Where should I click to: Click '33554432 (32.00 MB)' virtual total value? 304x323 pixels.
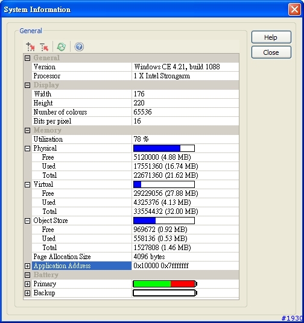[166, 212]
